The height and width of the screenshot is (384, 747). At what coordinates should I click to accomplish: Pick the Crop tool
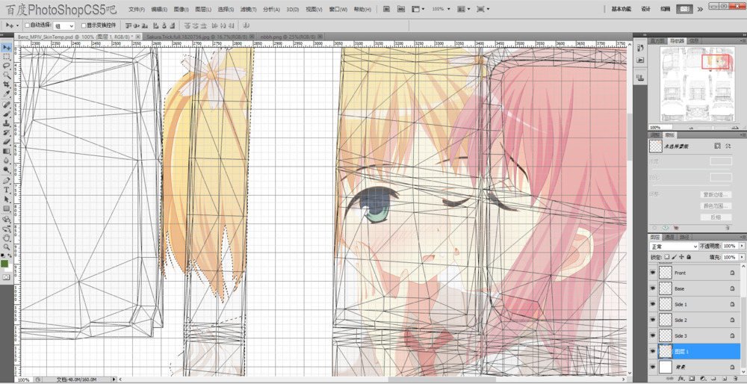[x=7, y=84]
